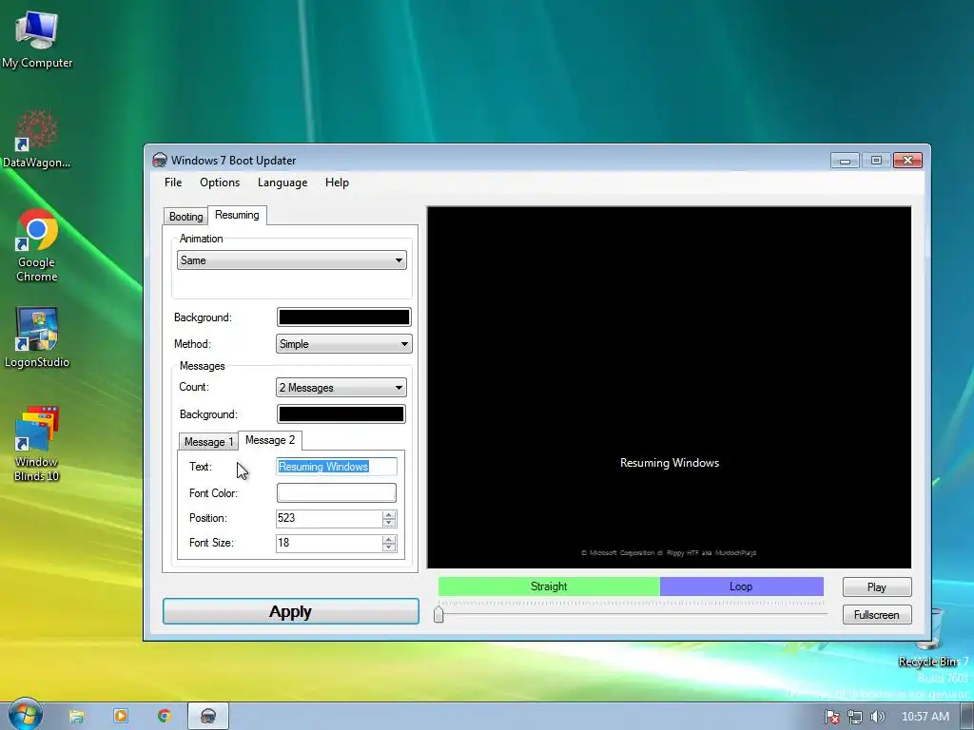
Task: Open media player from the taskbar
Action: pos(121,717)
